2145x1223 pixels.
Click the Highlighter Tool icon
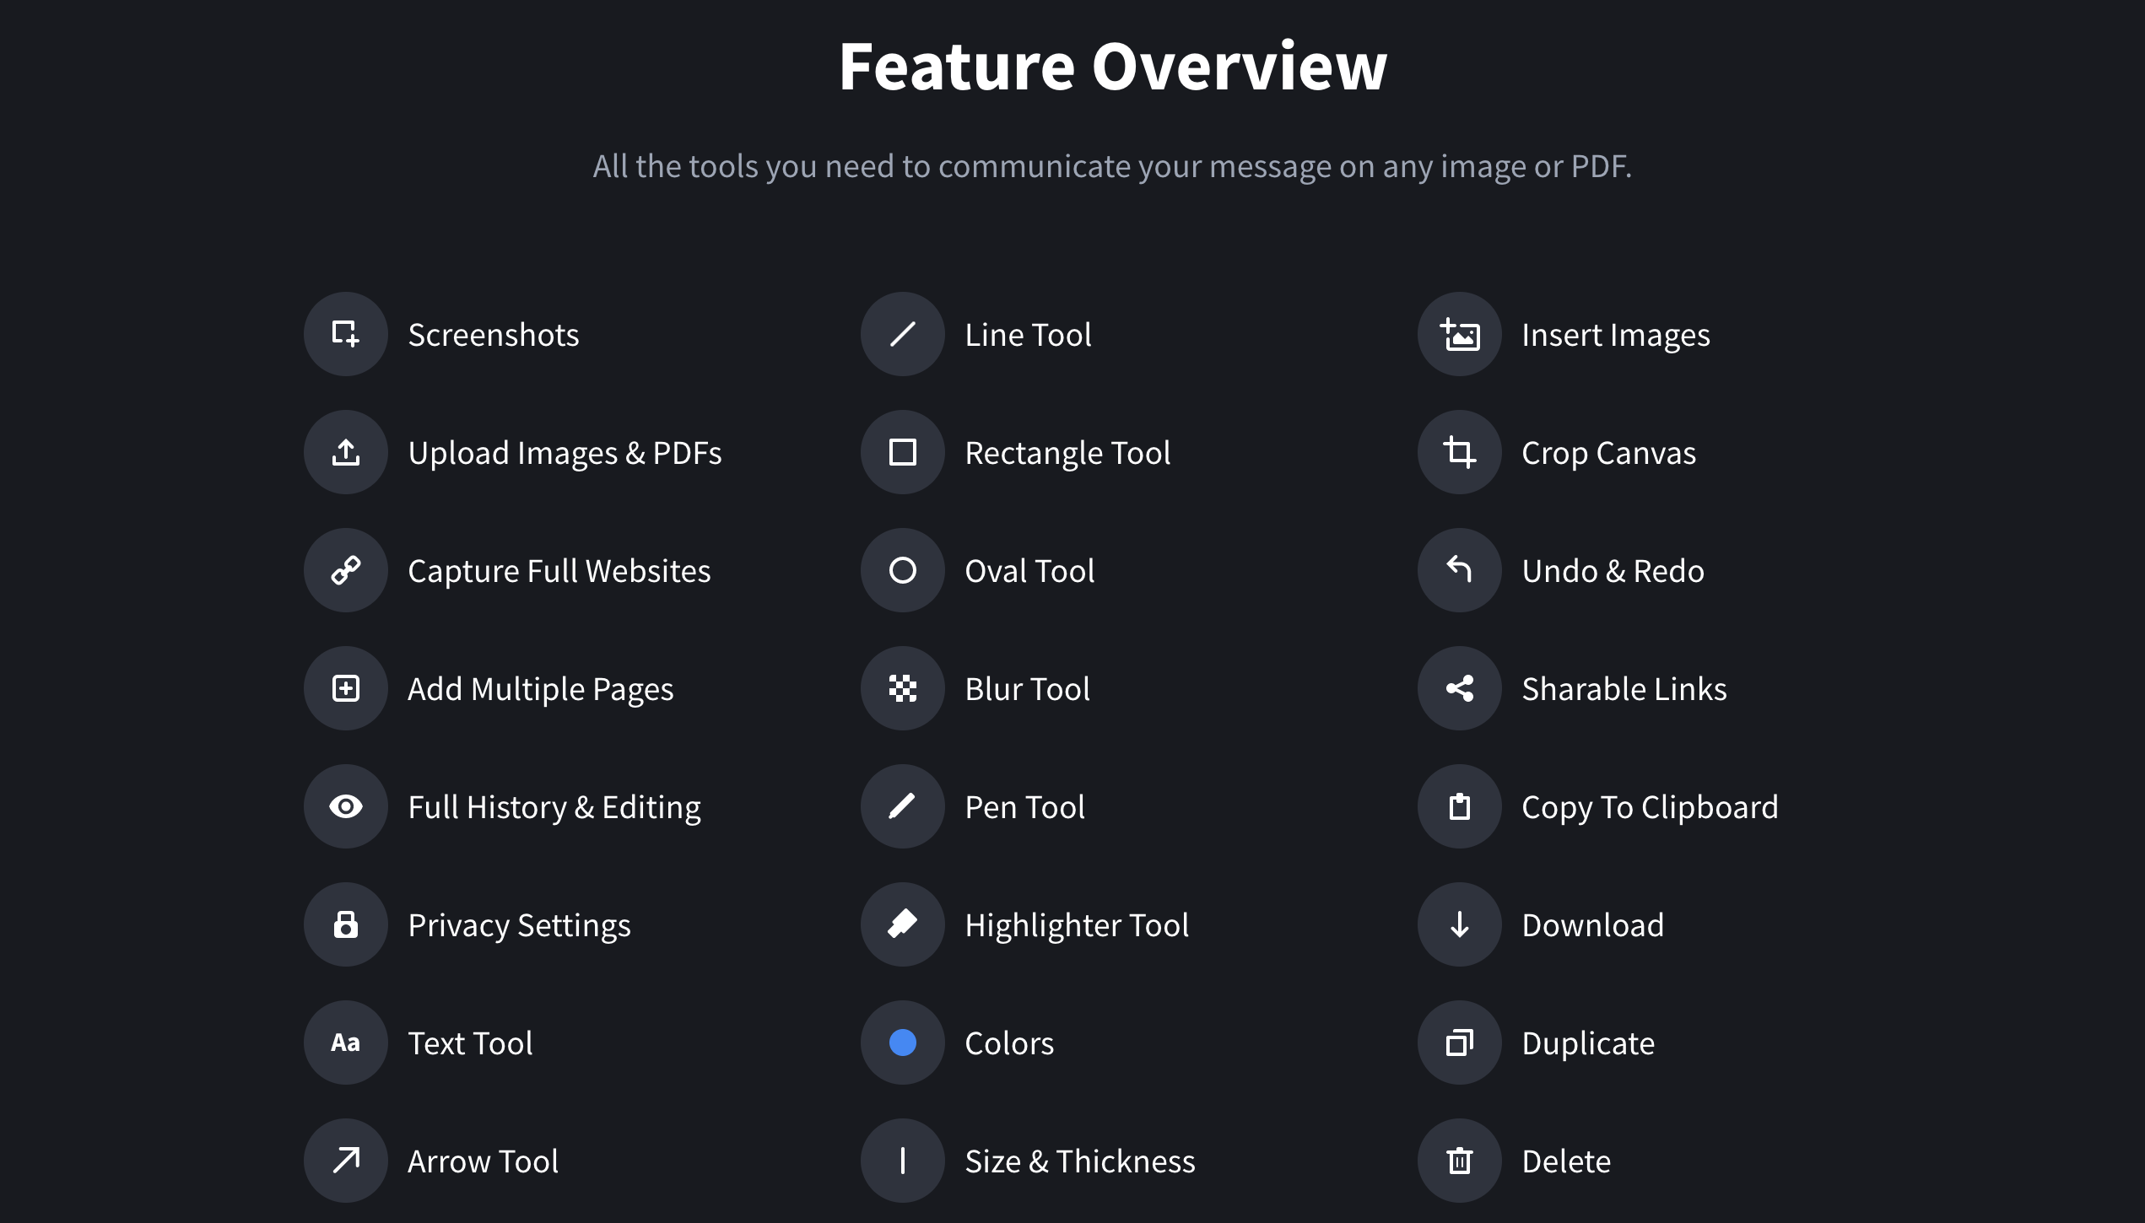point(902,924)
